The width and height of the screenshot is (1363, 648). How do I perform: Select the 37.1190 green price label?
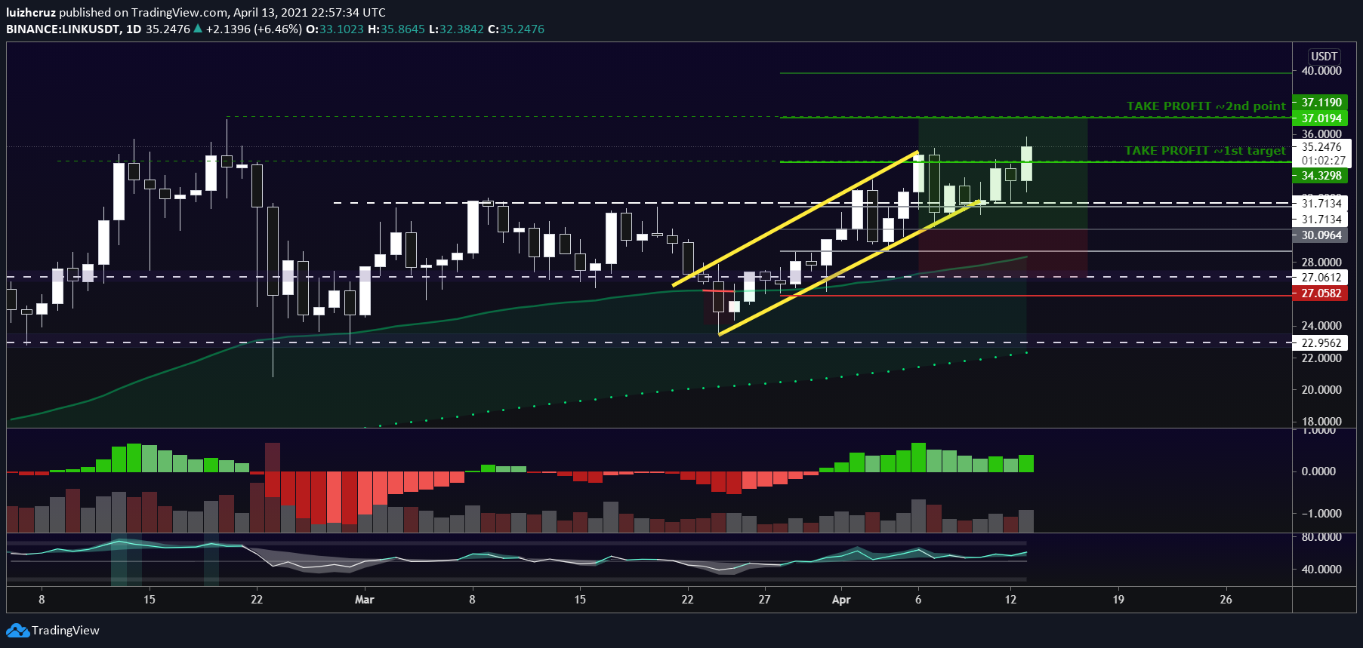coord(1321,103)
